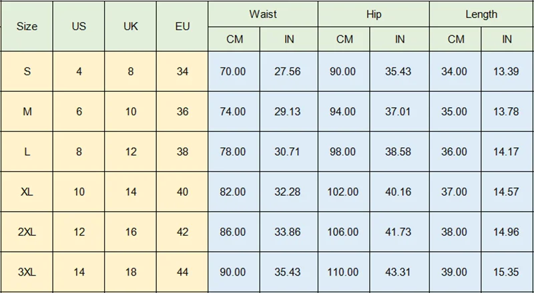534x293 pixels.
Task: Select the 3XL size row label
Action: click(27, 272)
